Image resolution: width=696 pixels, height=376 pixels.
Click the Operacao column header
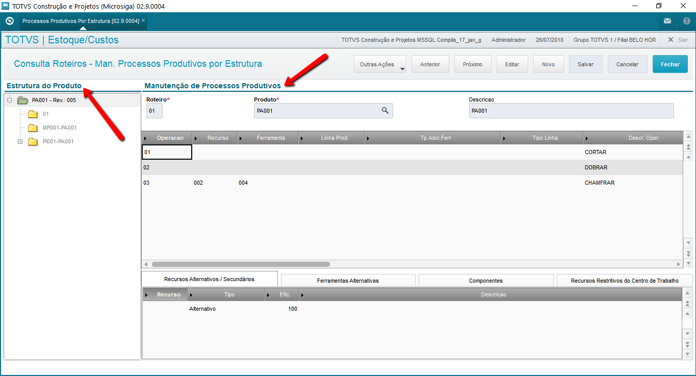click(x=167, y=138)
